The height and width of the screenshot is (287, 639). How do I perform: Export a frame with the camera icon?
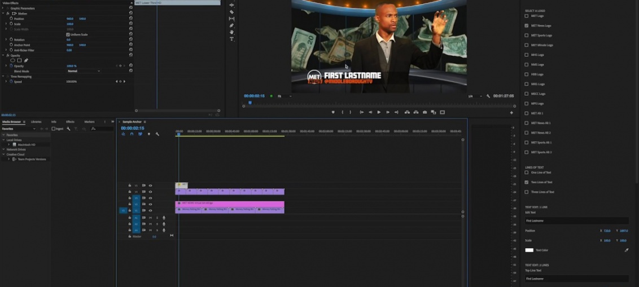pyautogui.click(x=424, y=112)
